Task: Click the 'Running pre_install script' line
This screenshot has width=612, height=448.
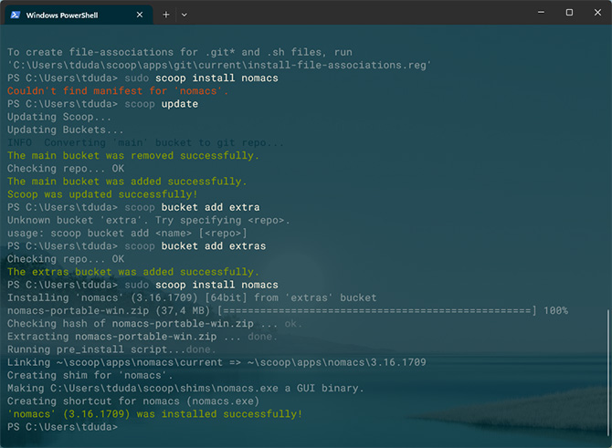Action: click(x=111, y=349)
